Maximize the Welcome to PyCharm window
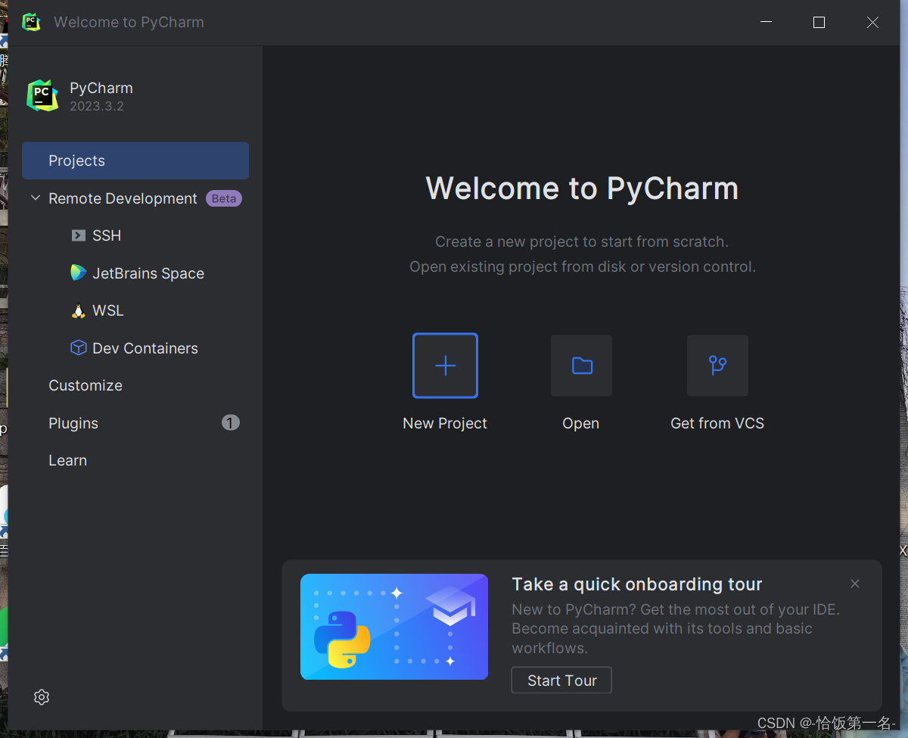Screen dimensions: 908x738 tap(819, 23)
